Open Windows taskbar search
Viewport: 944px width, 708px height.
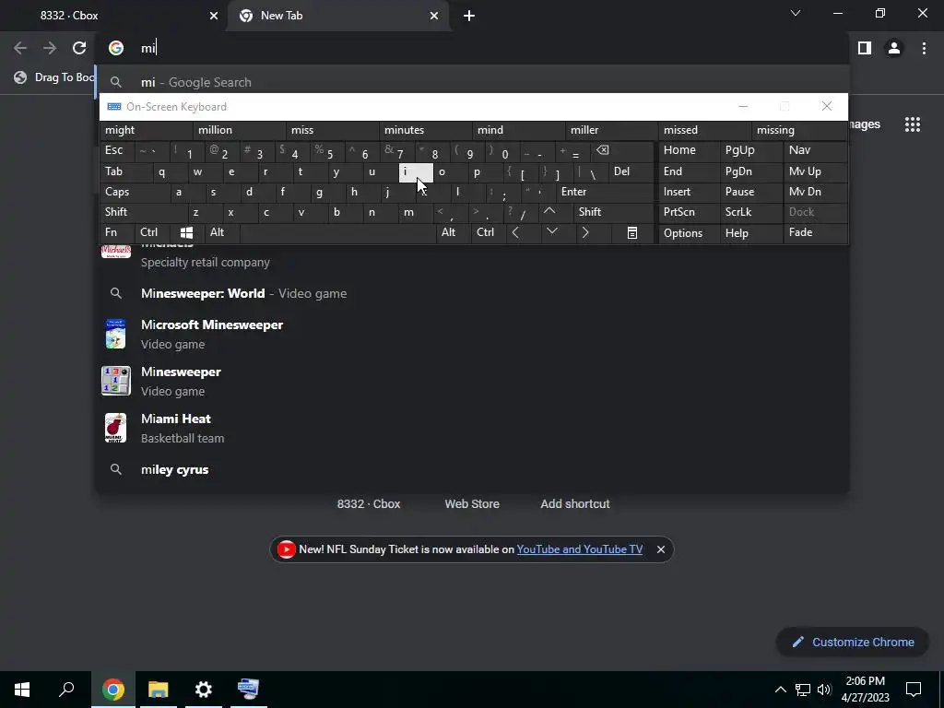[x=66, y=690]
